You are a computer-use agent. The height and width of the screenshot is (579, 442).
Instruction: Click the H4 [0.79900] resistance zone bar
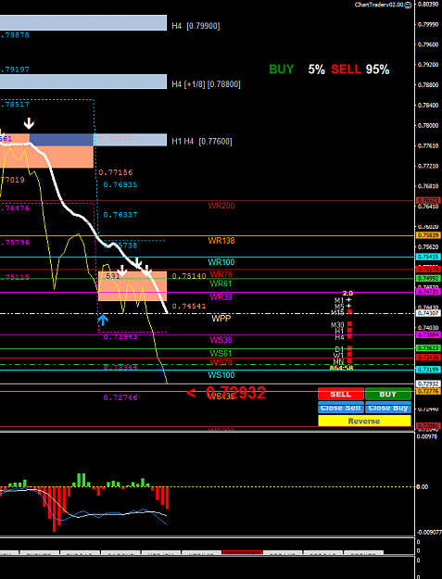click(83, 22)
